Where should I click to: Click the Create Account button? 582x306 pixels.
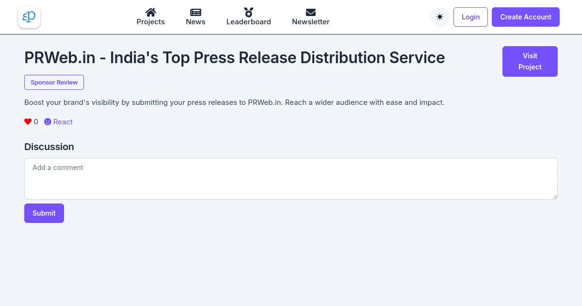pos(525,17)
